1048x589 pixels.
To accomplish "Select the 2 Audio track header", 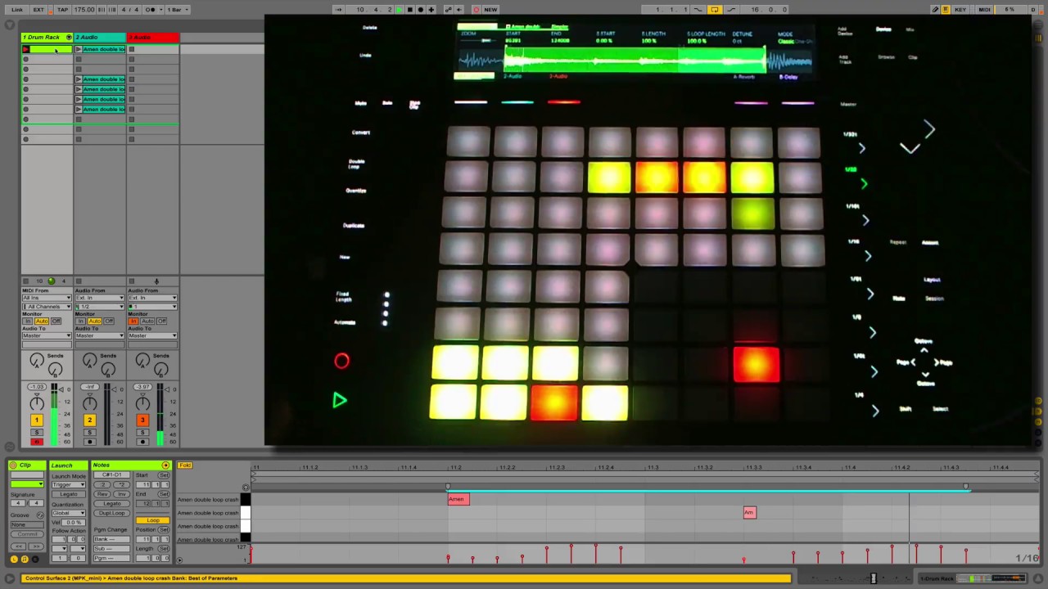I will 100,38.
